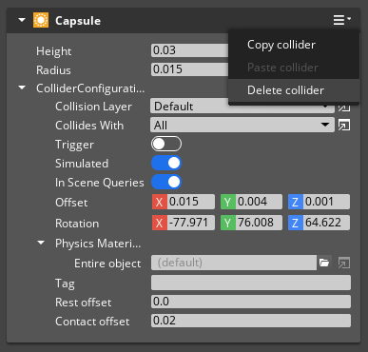368x352 pixels.
Task: Edit the Contact offset value 0.02
Action: tap(251, 321)
